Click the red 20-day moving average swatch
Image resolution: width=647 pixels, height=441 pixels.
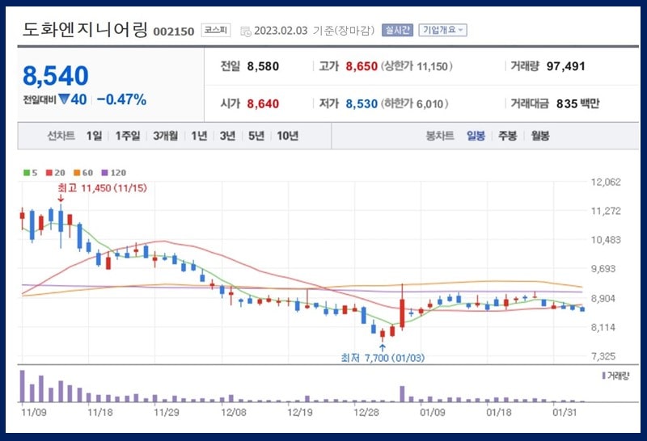49,173
